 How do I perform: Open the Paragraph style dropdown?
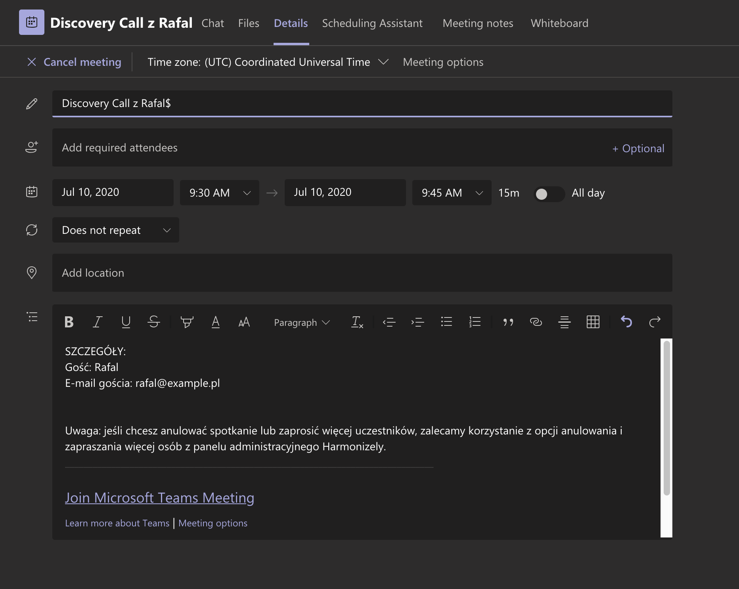(x=302, y=323)
